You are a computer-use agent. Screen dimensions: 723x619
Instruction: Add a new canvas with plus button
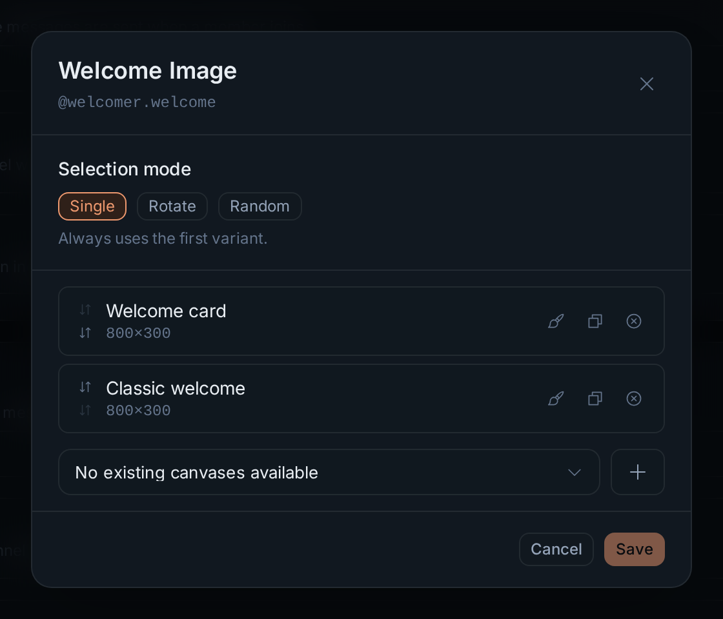[637, 472]
